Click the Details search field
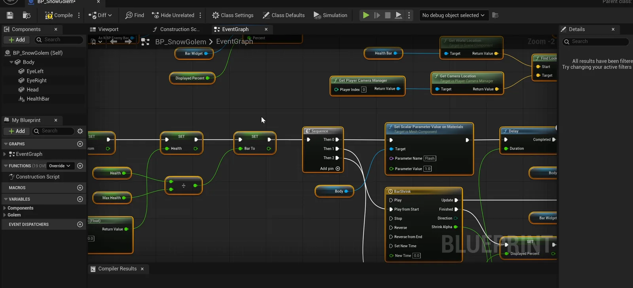Viewport: 633px width, 288px height. 596,41
